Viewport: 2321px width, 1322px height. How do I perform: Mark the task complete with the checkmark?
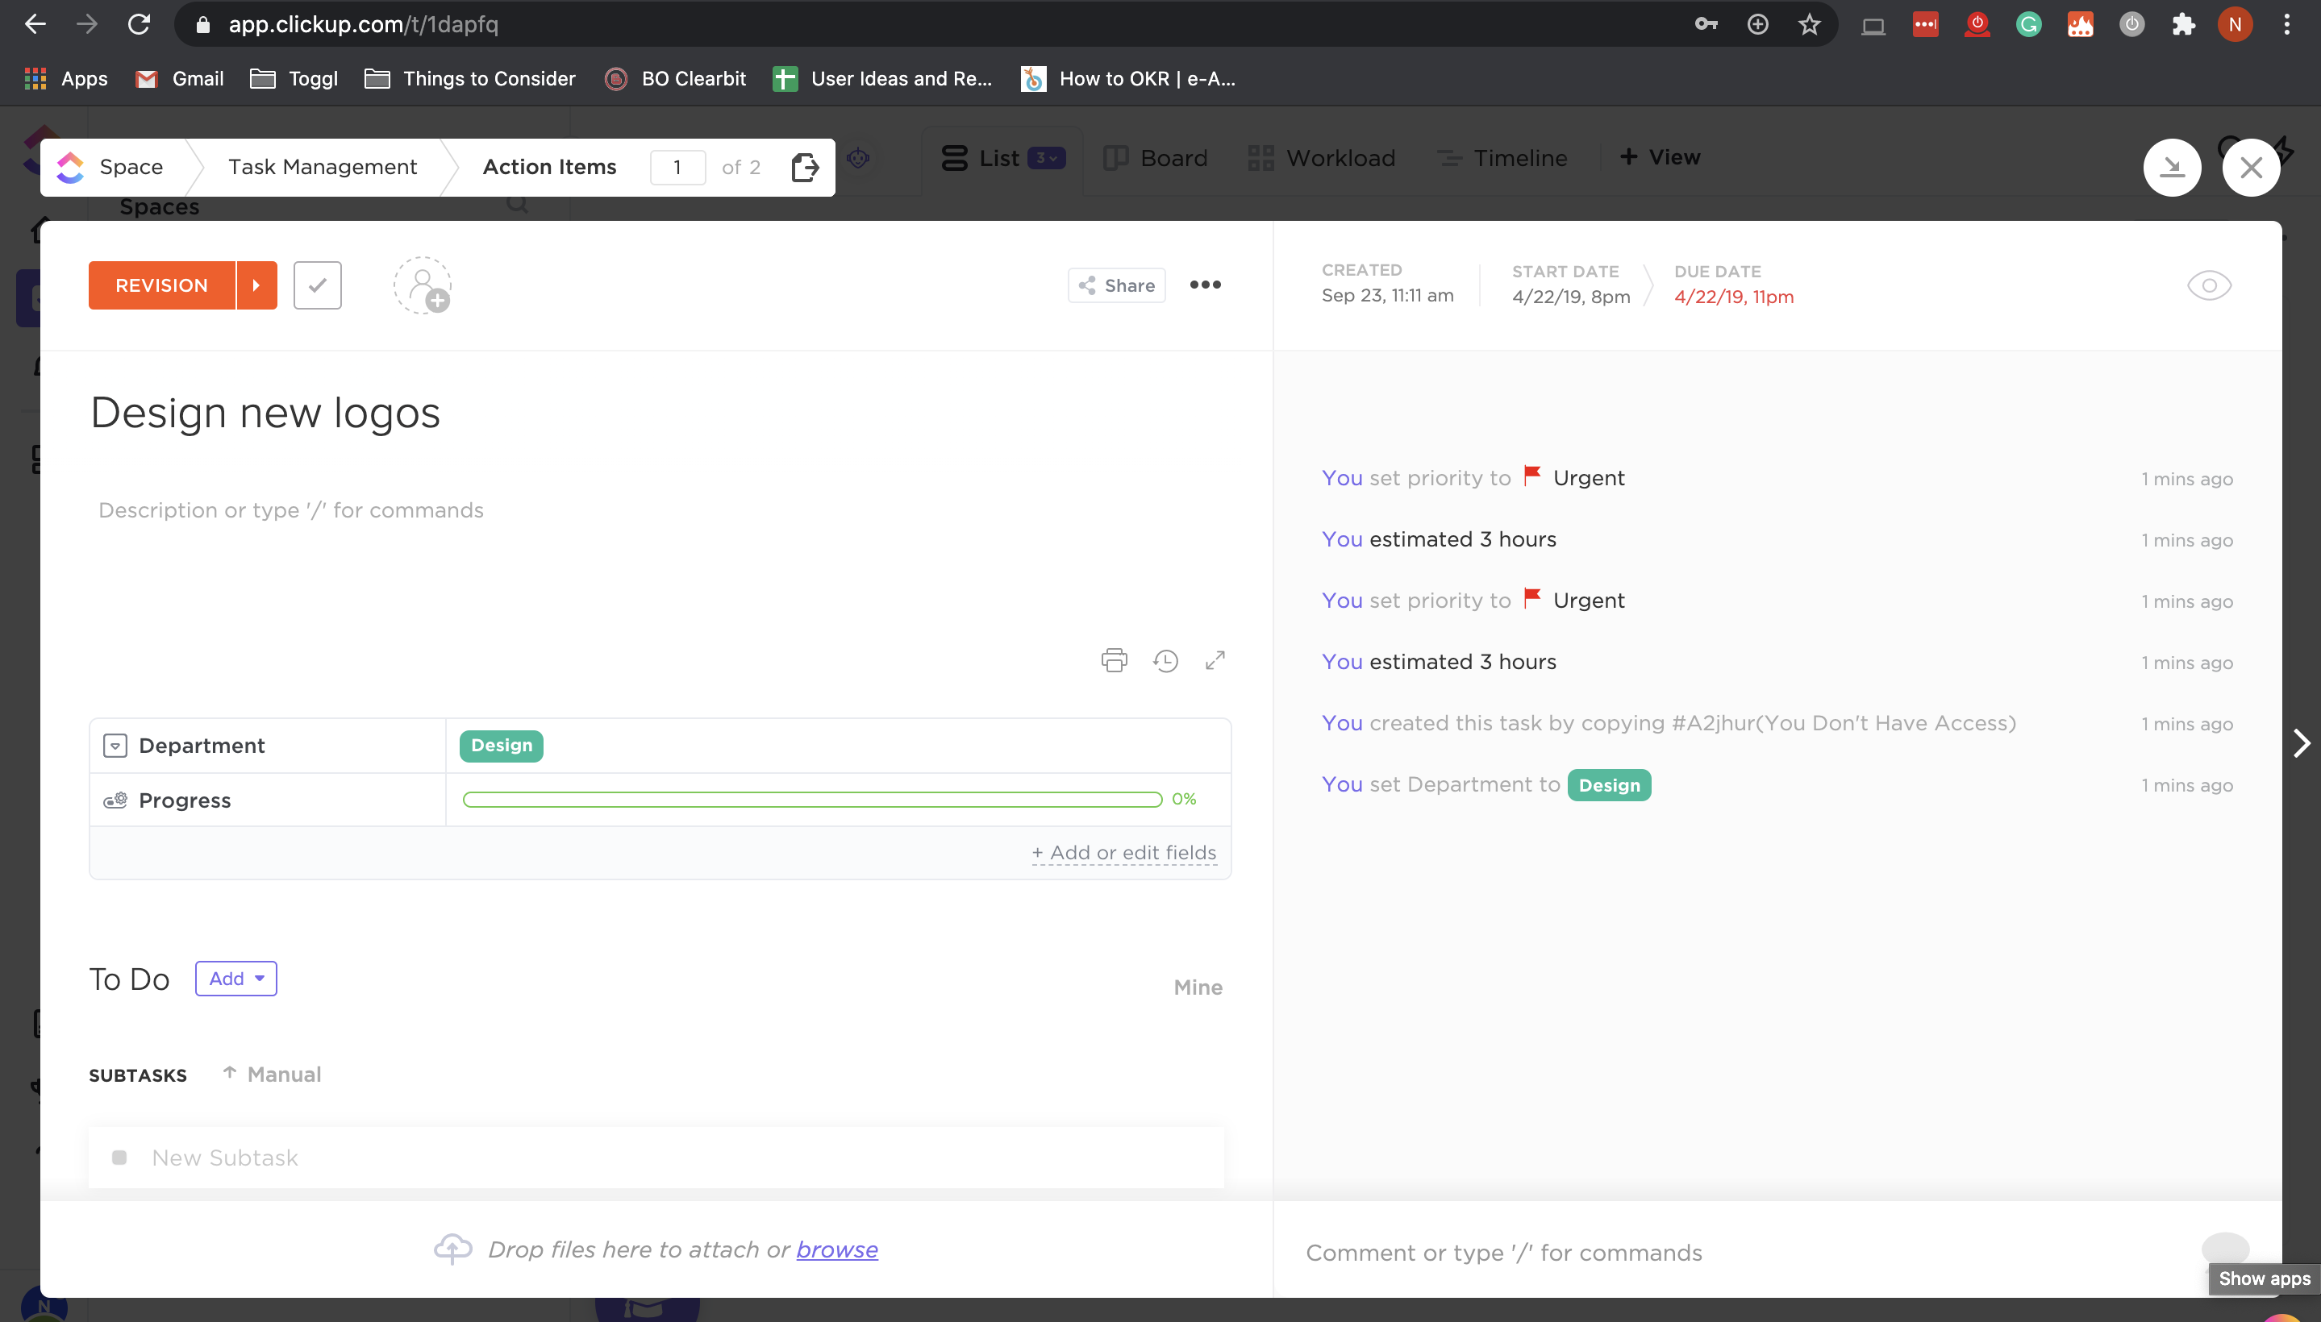[x=317, y=285]
